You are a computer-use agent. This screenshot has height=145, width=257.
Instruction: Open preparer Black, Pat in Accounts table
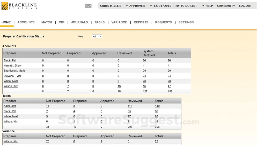tap(10, 60)
